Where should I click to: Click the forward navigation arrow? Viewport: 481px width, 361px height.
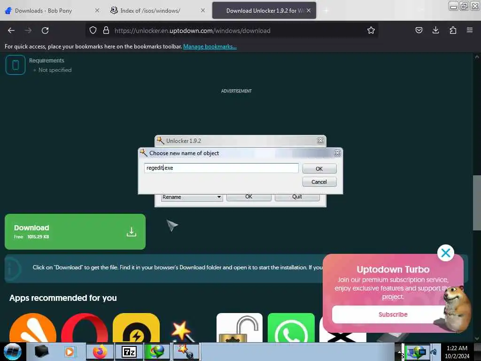coord(28,31)
